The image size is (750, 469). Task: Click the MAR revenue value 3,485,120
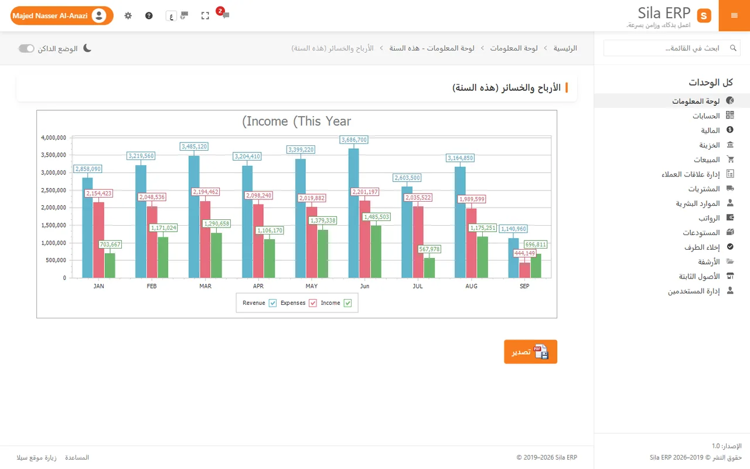tap(194, 147)
